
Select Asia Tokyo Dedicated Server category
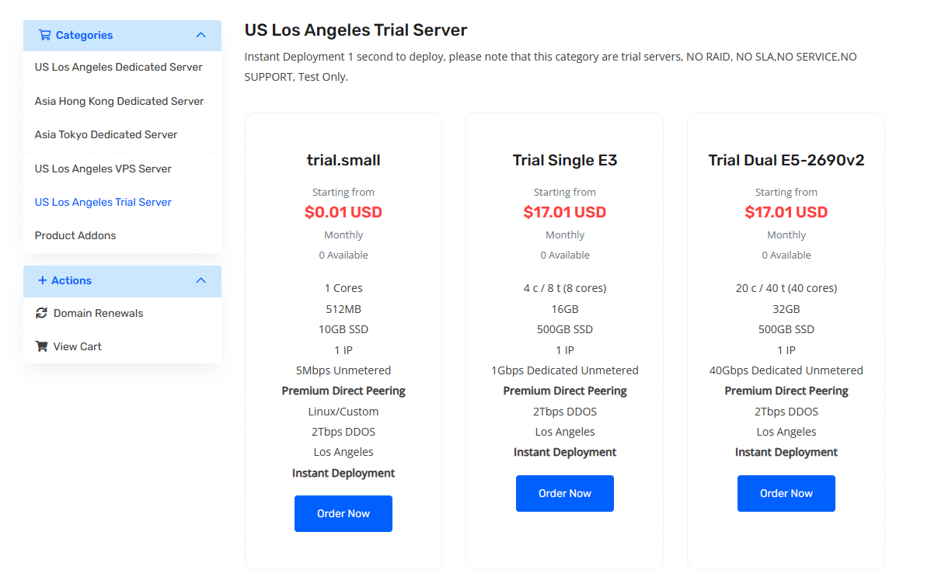pos(106,134)
